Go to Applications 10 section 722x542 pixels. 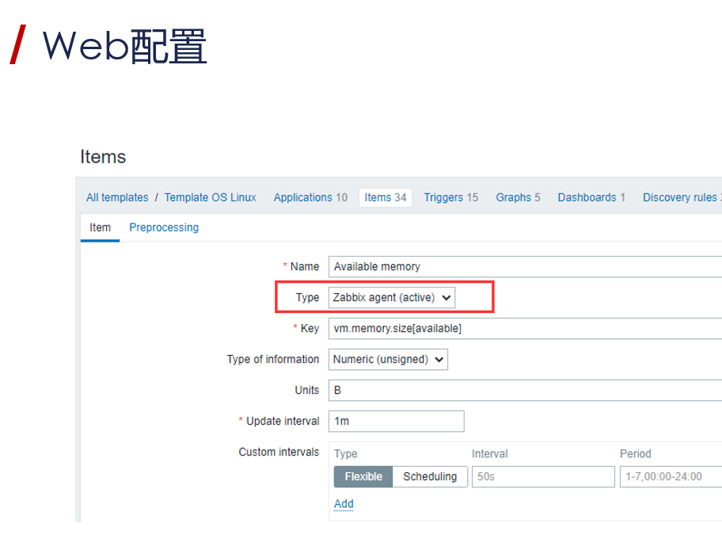pyautogui.click(x=310, y=198)
